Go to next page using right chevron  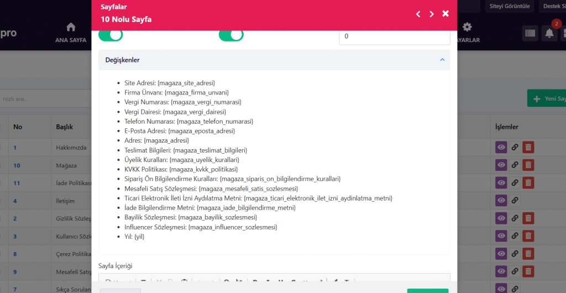pos(432,14)
